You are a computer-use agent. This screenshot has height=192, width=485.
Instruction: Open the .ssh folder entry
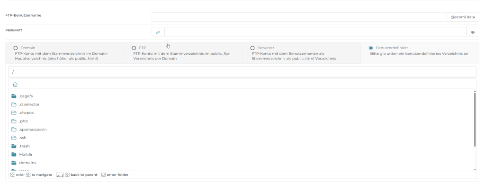coord(23,138)
